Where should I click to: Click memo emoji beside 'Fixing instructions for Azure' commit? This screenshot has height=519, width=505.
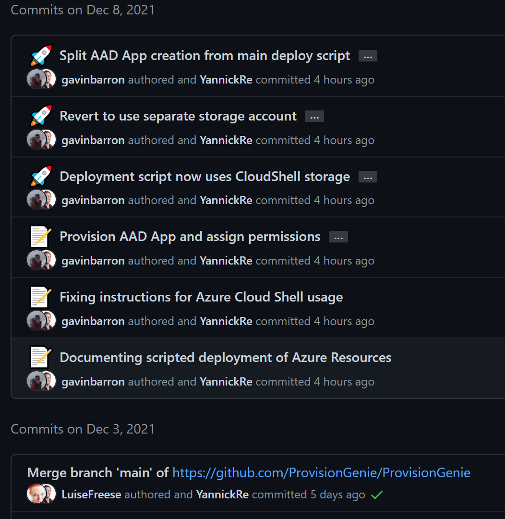tap(41, 297)
